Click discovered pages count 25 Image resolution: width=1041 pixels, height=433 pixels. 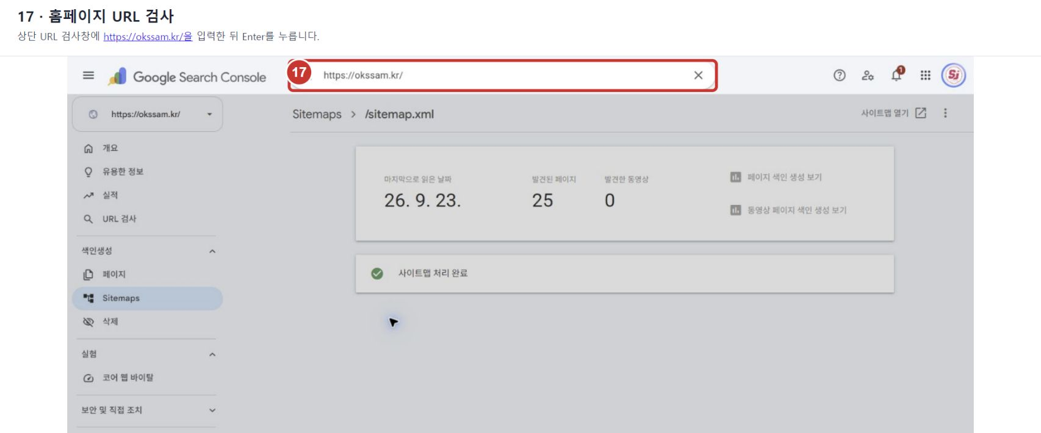542,200
